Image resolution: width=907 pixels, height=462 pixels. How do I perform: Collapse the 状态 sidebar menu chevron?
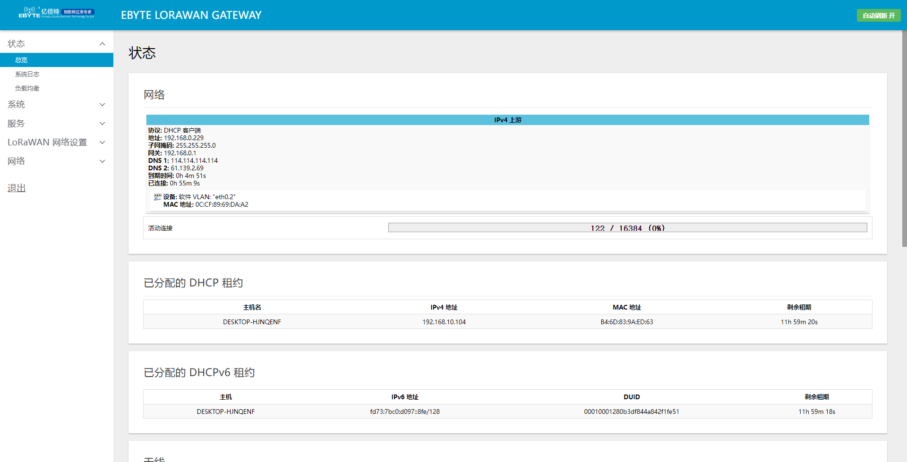click(x=102, y=44)
